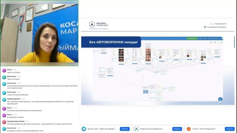The image size is (237, 133).
Task: Click the Косатка Маркетинг logo on the slide
Action: (x=99, y=25)
